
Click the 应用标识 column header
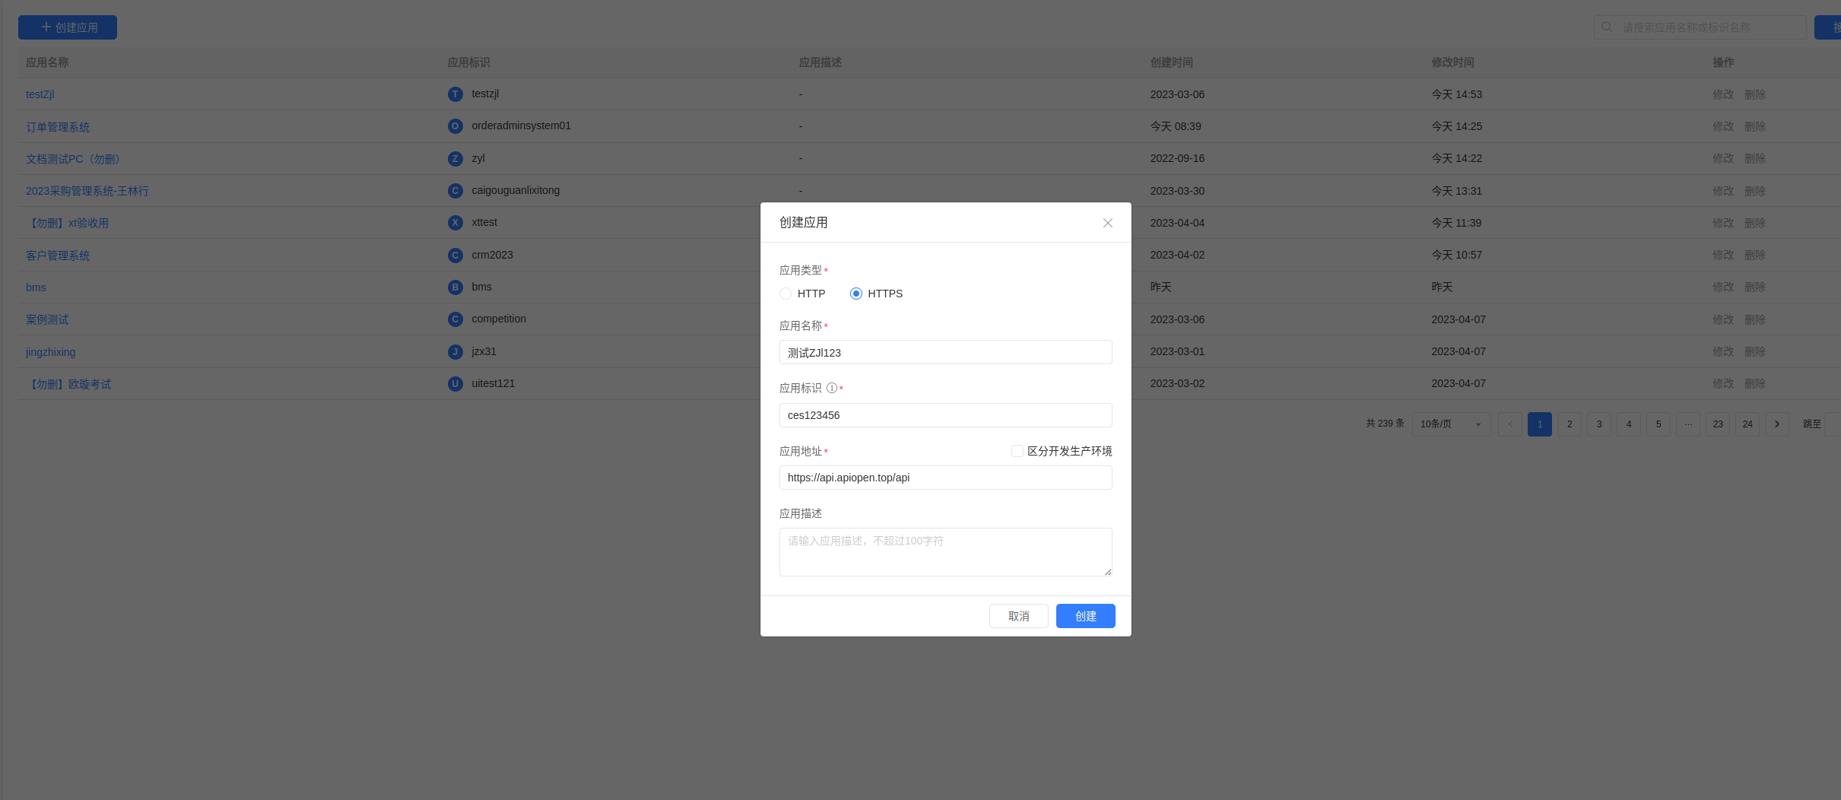pyautogui.click(x=468, y=62)
